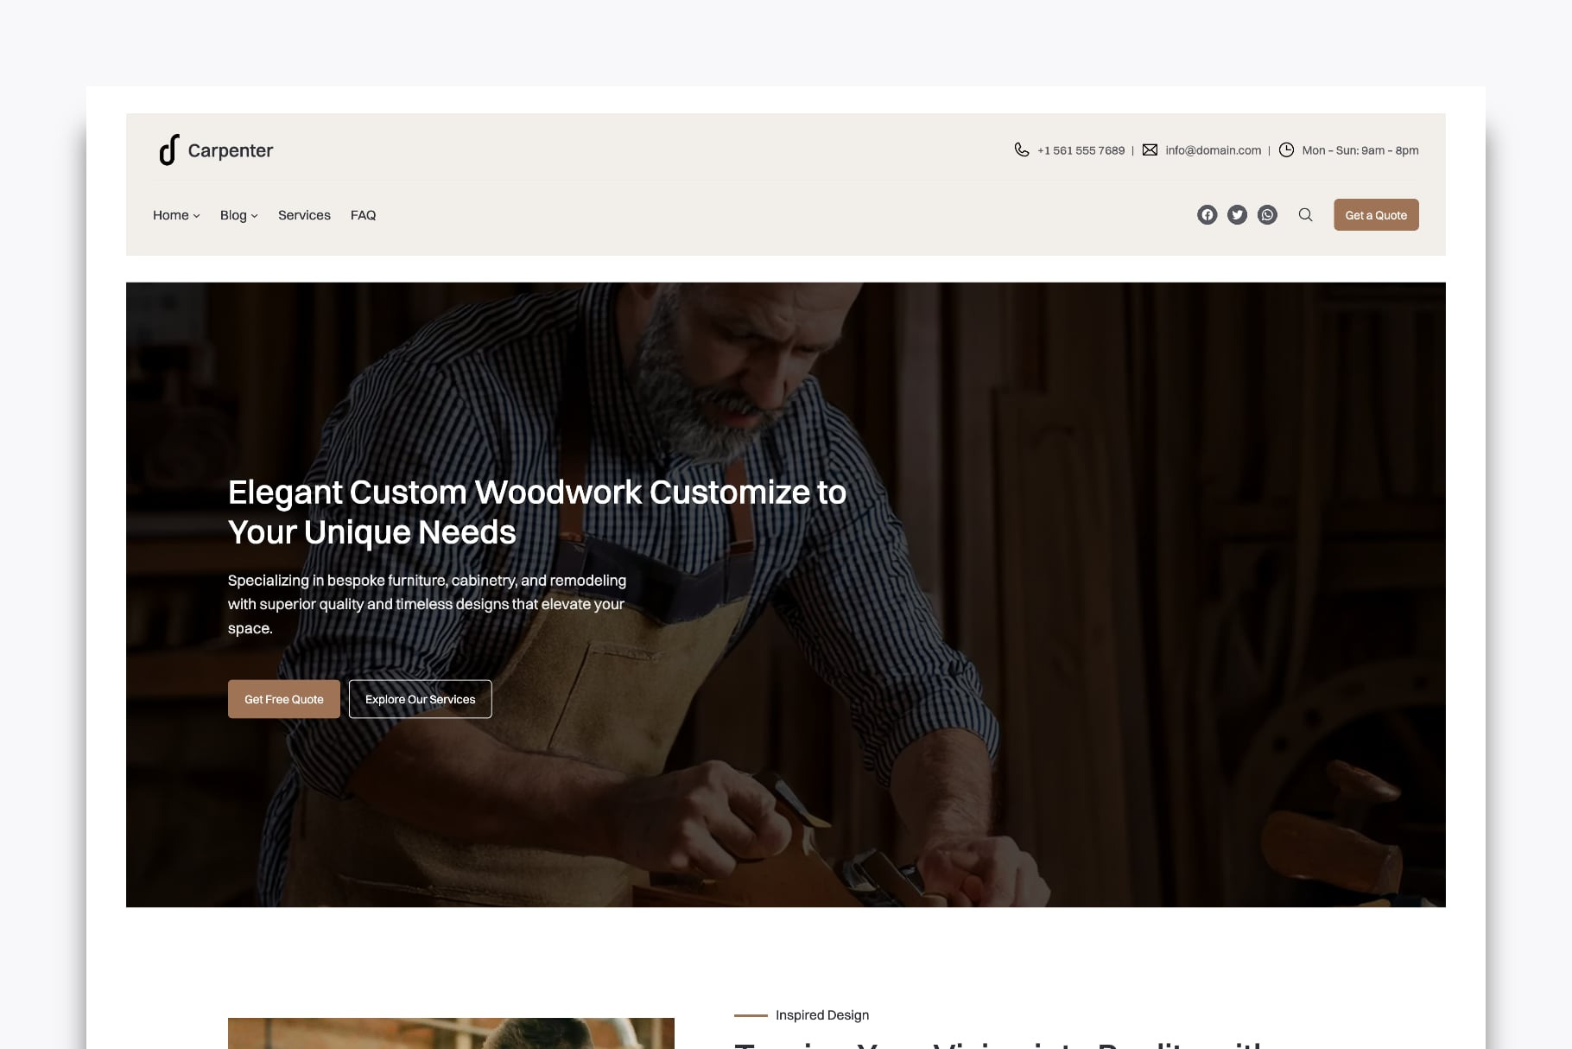Click the Get Free Quote button
Screen dimensions: 1572x1049
point(284,699)
